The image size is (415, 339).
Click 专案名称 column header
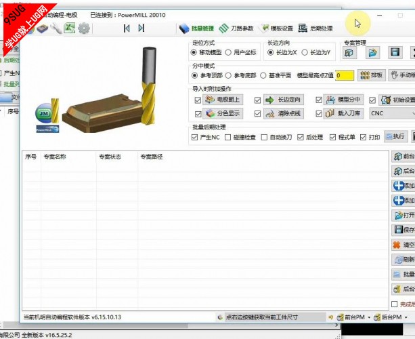68,157
